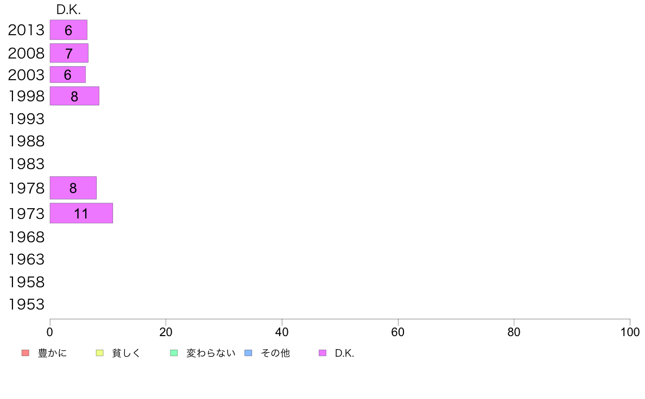Click the 1978 bar showing 8

tap(73, 188)
